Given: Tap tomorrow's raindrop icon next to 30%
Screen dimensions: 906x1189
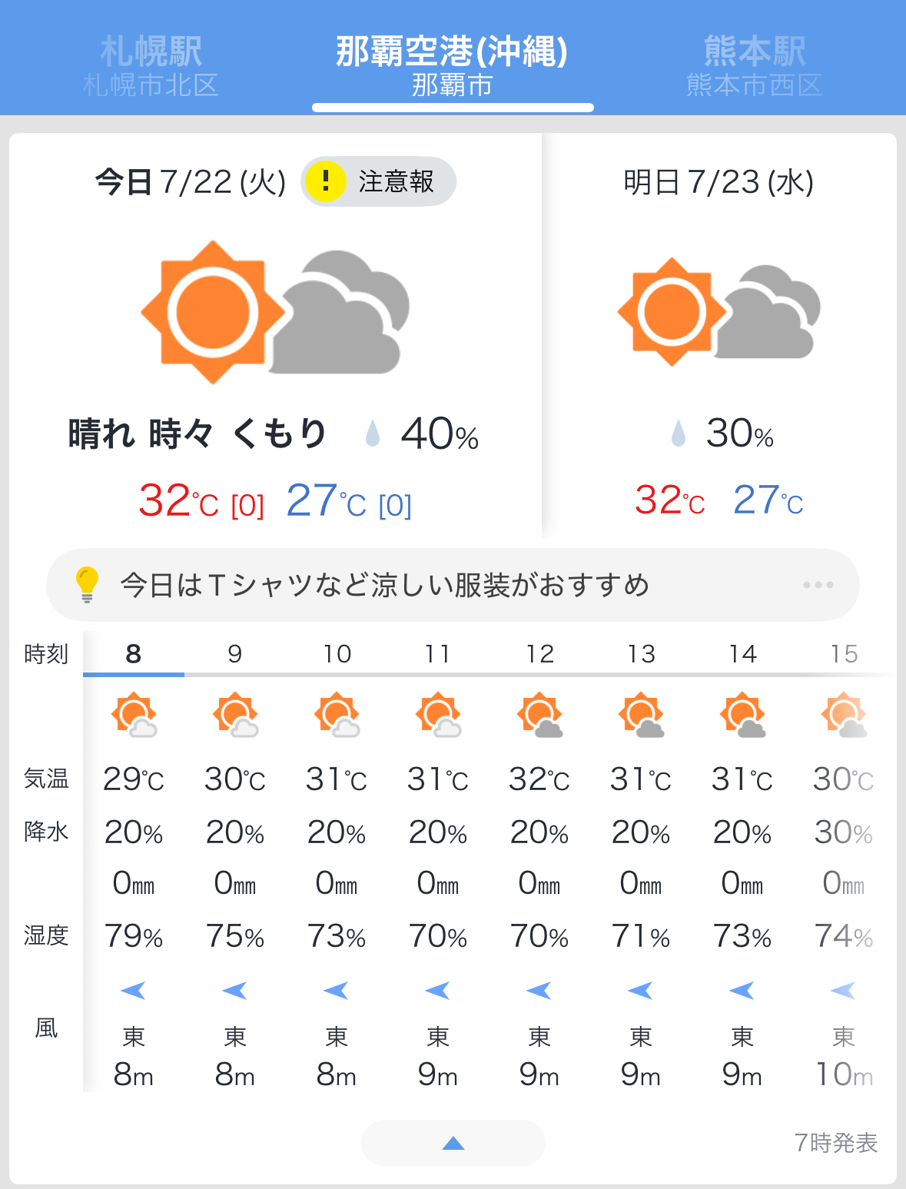Looking at the screenshot, I should 678,433.
